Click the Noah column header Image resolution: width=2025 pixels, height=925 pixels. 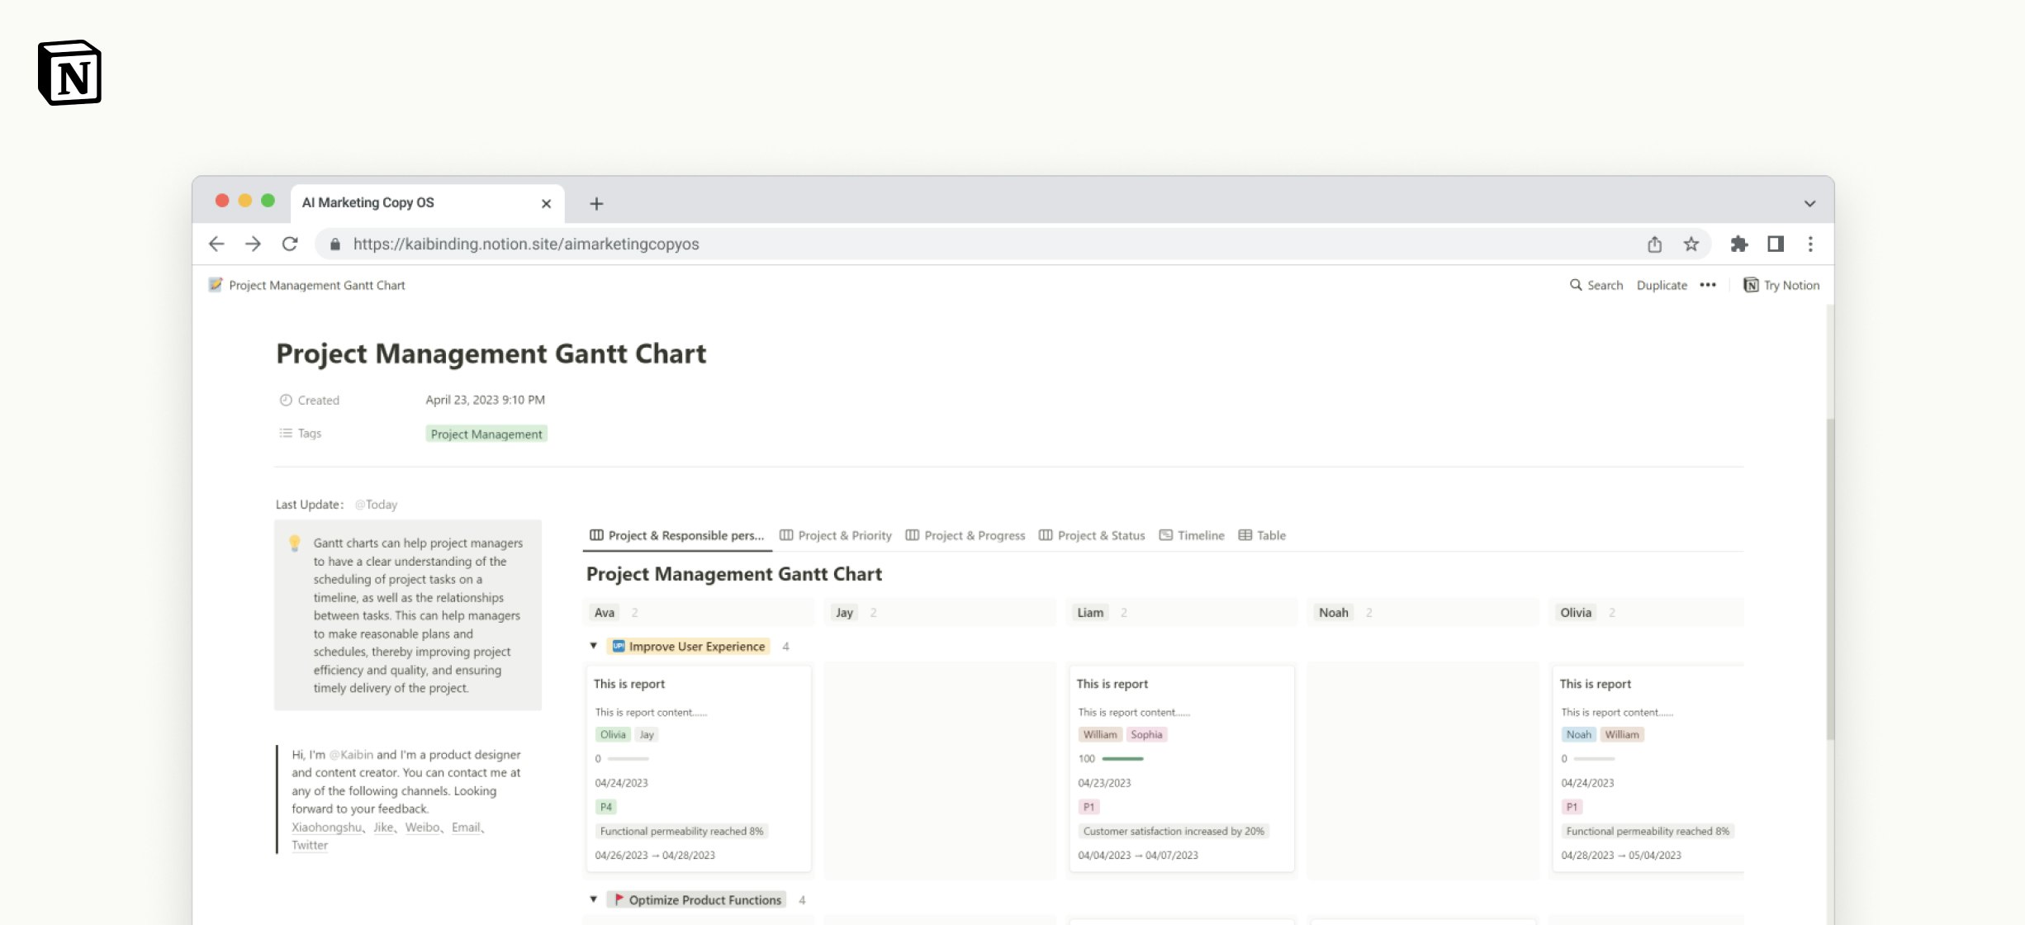click(x=1333, y=612)
